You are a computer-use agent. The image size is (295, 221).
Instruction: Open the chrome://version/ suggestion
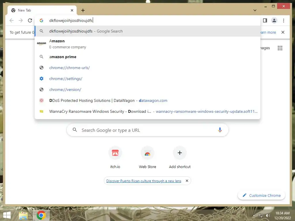[x=147, y=89]
